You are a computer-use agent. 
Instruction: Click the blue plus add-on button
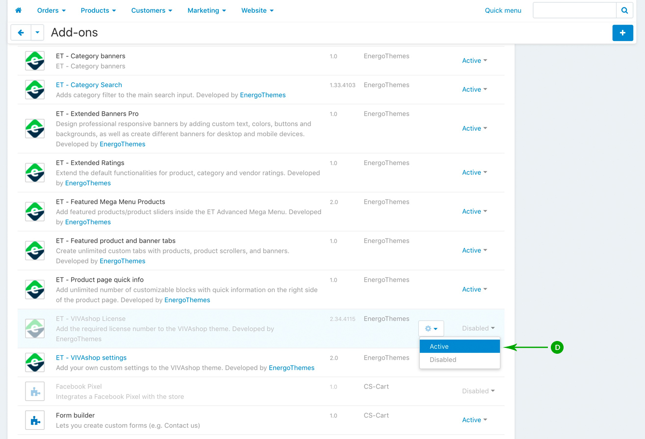pos(622,33)
